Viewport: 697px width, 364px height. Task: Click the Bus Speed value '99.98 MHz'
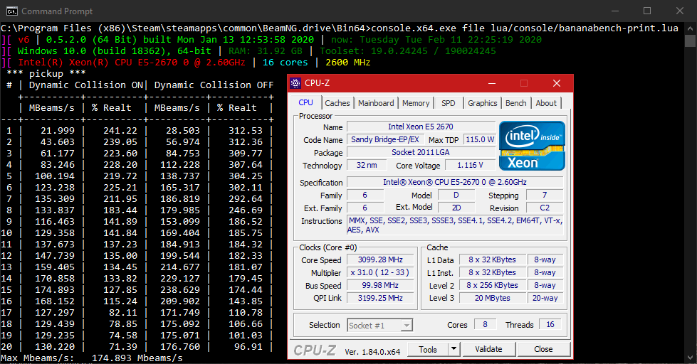pyautogui.click(x=380, y=285)
